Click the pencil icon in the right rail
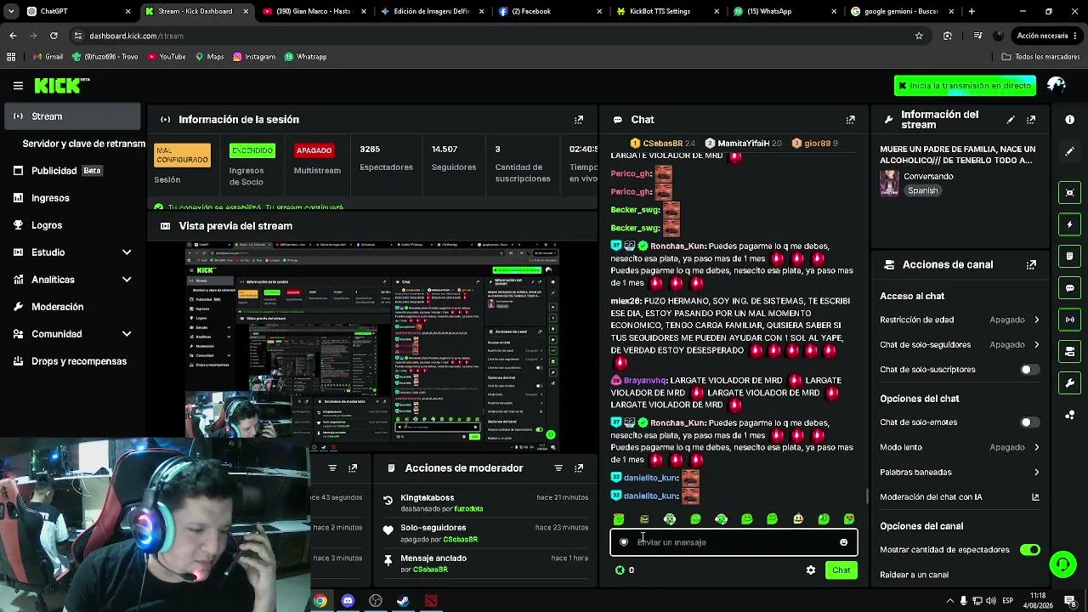 (1070, 151)
